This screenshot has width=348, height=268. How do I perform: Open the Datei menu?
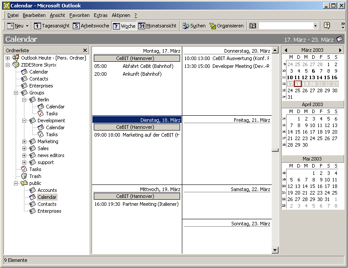point(13,15)
